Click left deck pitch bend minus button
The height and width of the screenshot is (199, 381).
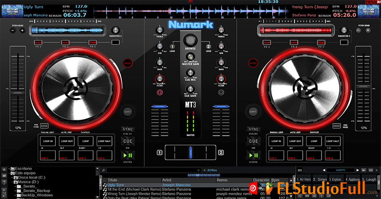(x=13, y=30)
